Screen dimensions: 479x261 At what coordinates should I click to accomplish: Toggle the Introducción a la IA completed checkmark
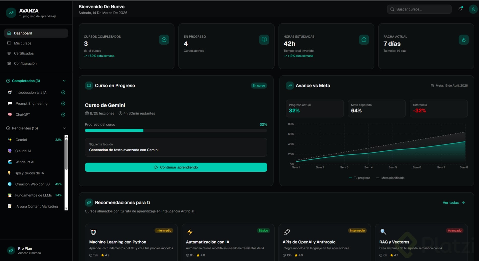(63, 93)
